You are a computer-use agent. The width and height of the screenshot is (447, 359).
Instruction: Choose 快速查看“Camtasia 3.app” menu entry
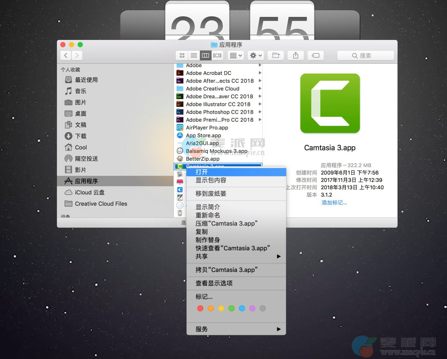(x=236, y=248)
